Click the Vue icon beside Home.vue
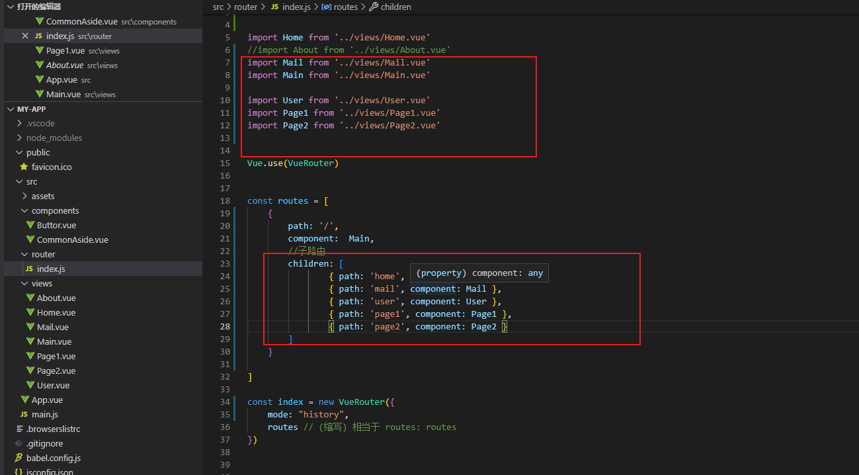 pyautogui.click(x=30, y=313)
